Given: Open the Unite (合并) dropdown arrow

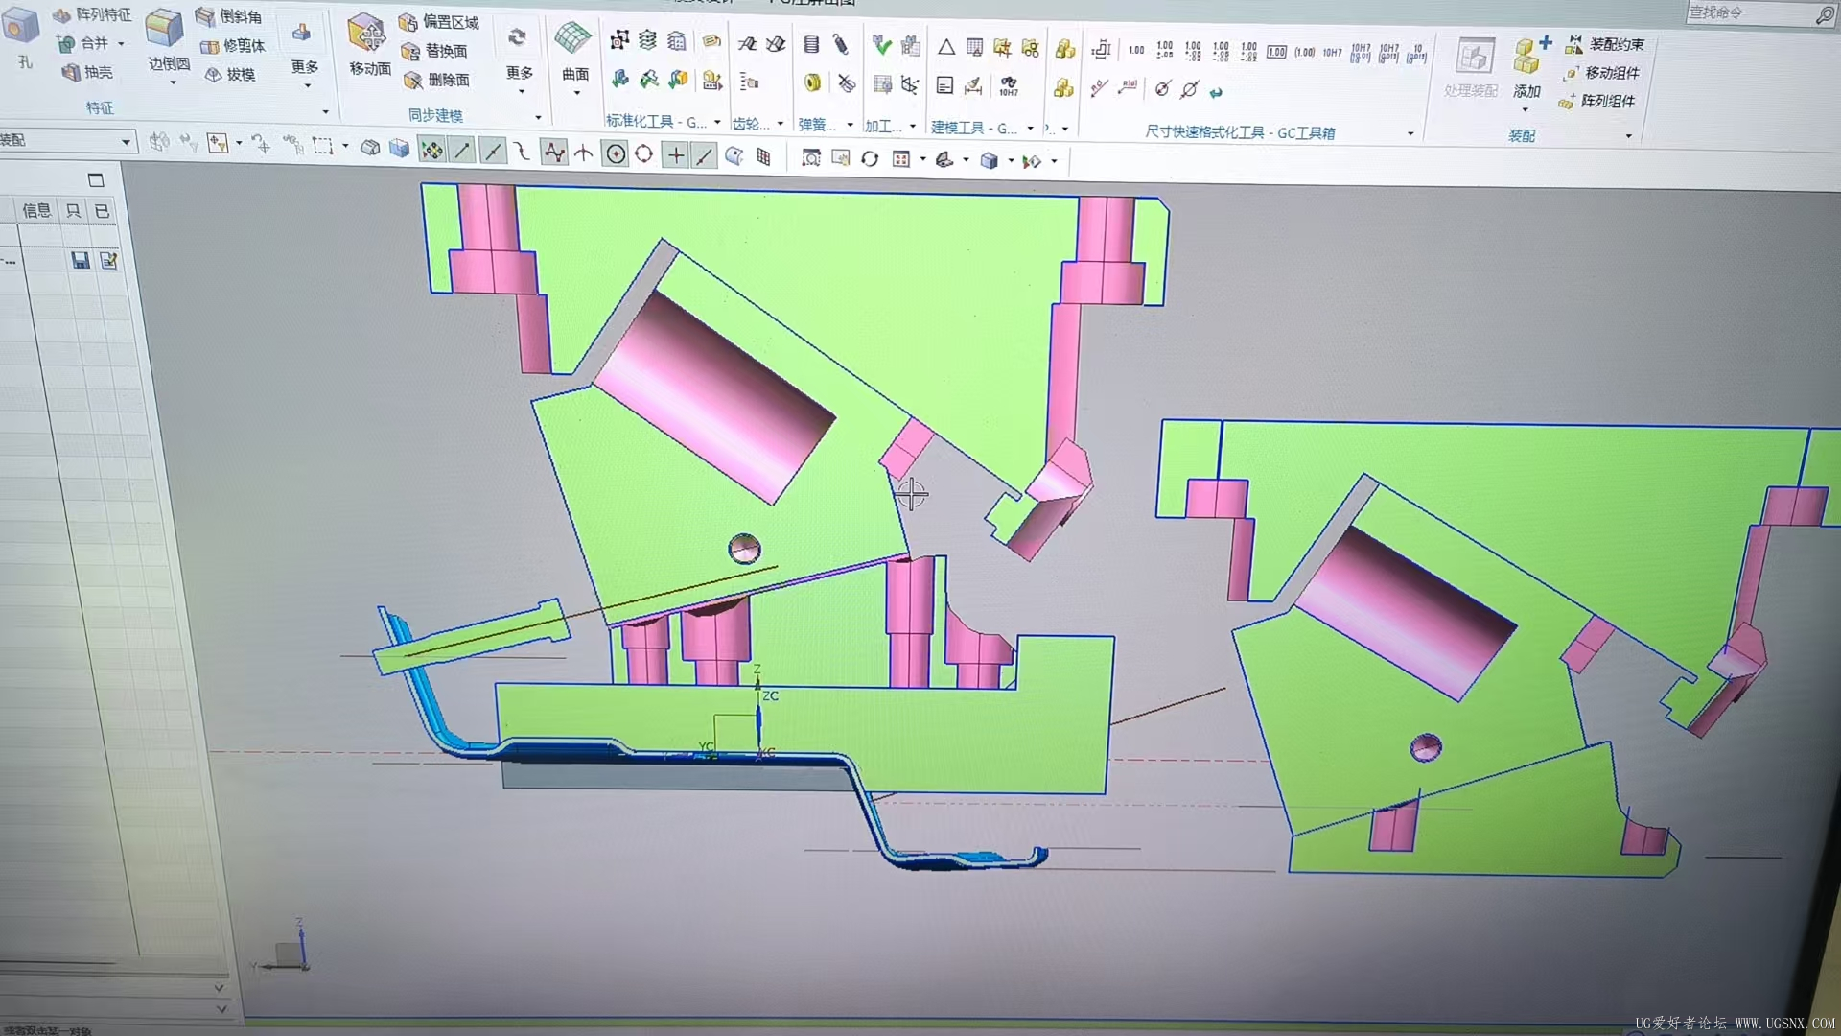Looking at the screenshot, I should tap(121, 43).
